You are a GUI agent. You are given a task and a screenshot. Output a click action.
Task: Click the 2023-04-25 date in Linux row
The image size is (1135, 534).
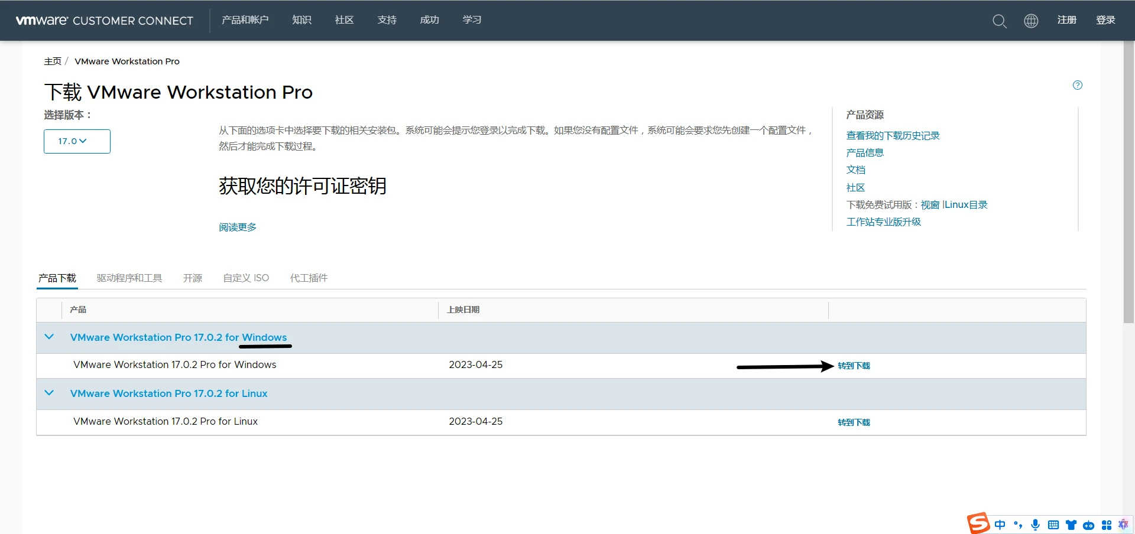click(x=476, y=422)
